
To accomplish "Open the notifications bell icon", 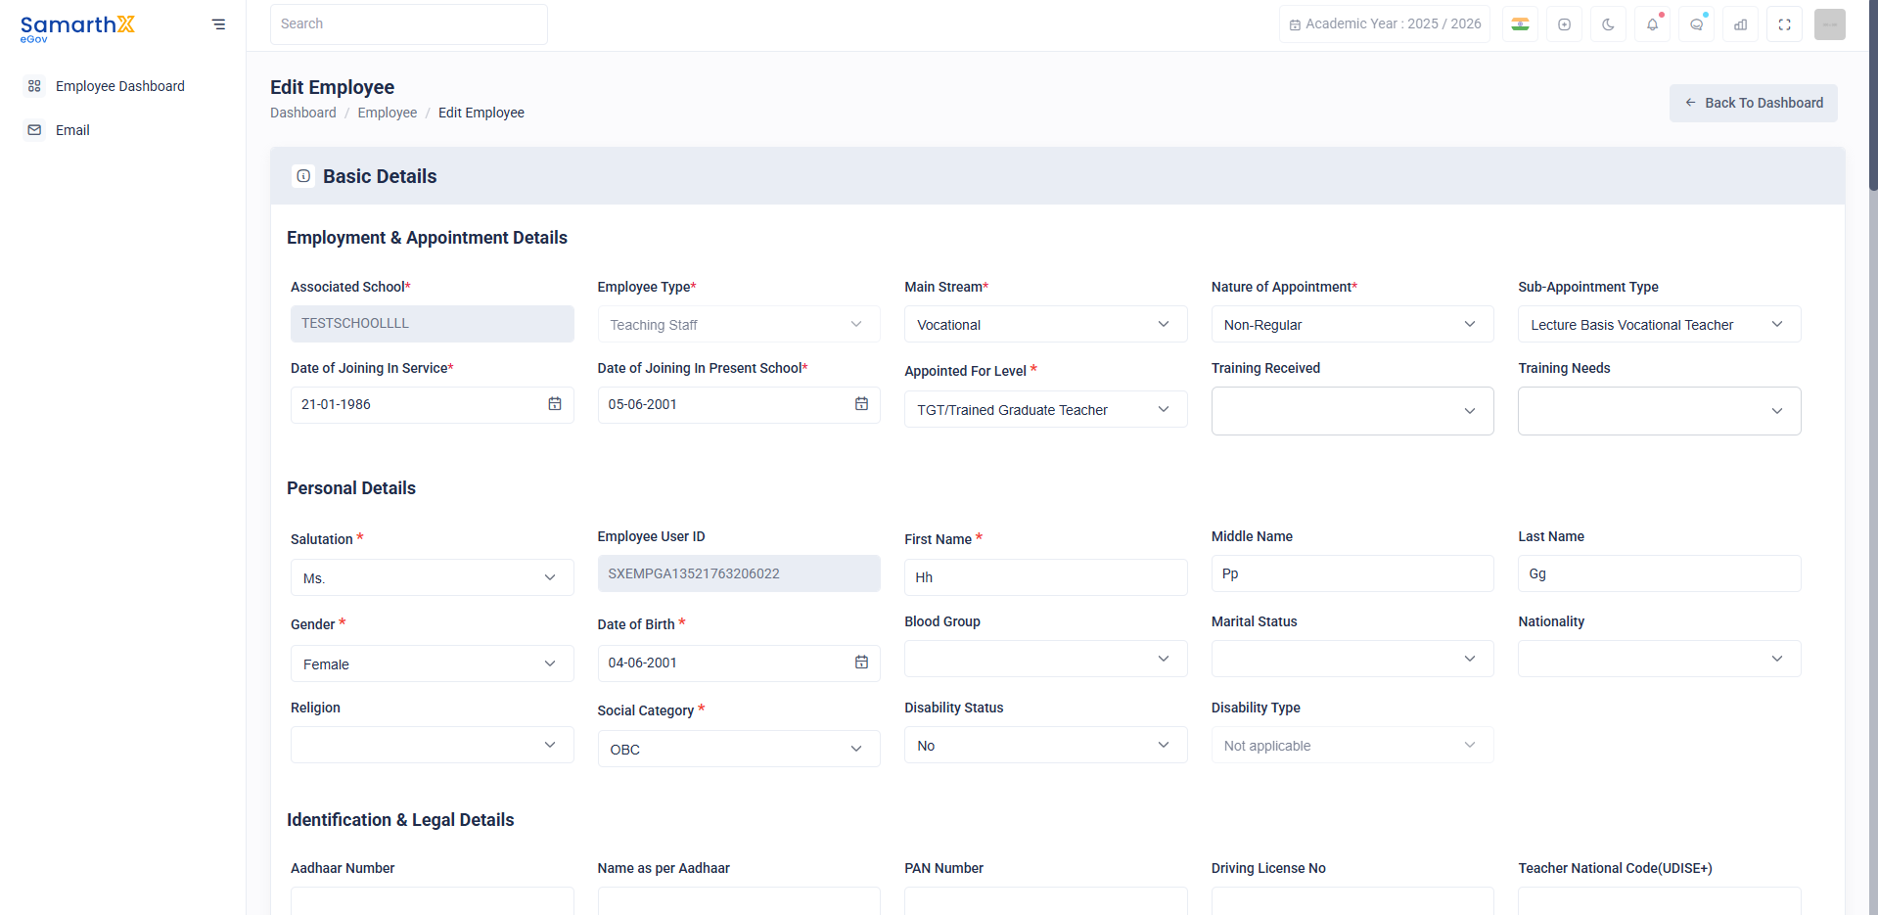I will 1652,24.
